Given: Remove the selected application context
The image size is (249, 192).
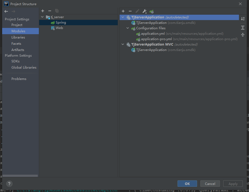Looking at the screenshot, I should click(x=130, y=11).
